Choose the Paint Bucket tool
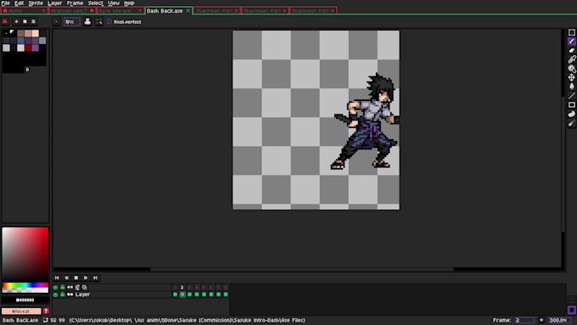 pyautogui.click(x=571, y=86)
